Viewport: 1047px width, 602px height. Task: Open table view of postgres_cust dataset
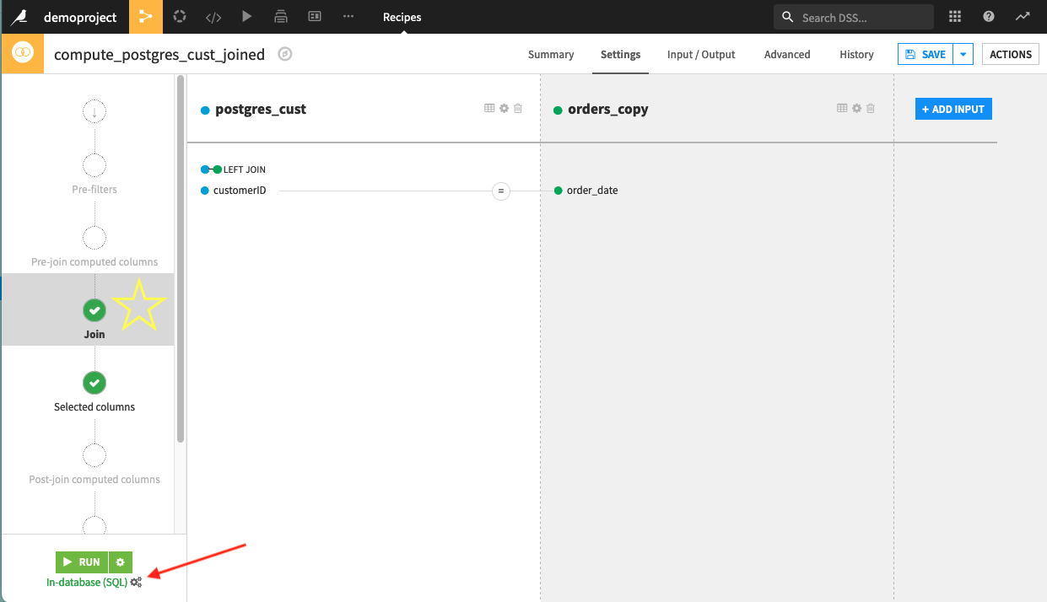488,108
